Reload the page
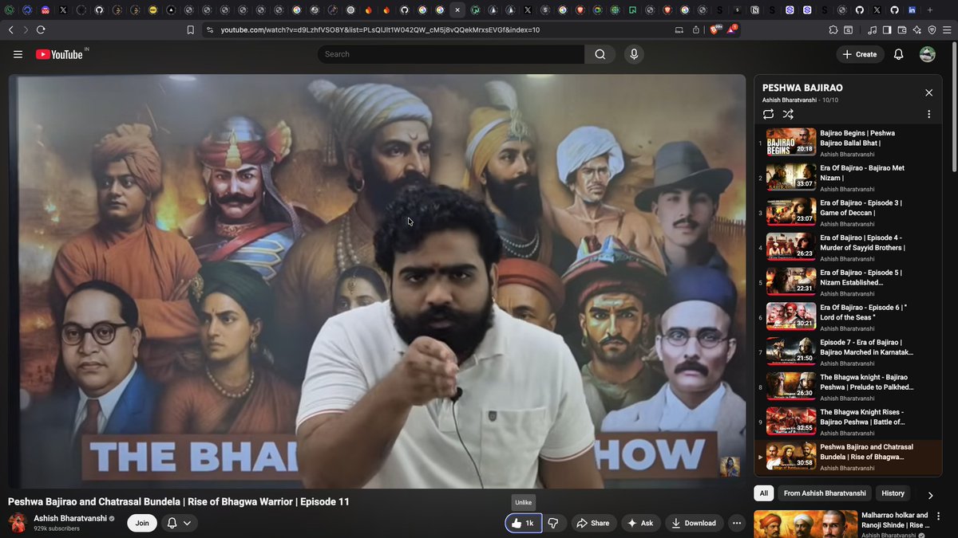958x538 pixels. pyautogui.click(x=41, y=29)
